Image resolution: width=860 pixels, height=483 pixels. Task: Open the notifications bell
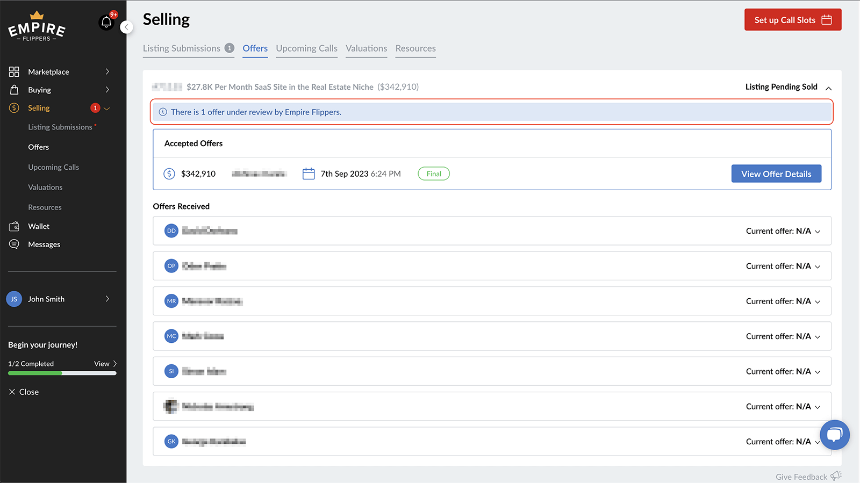pos(106,23)
